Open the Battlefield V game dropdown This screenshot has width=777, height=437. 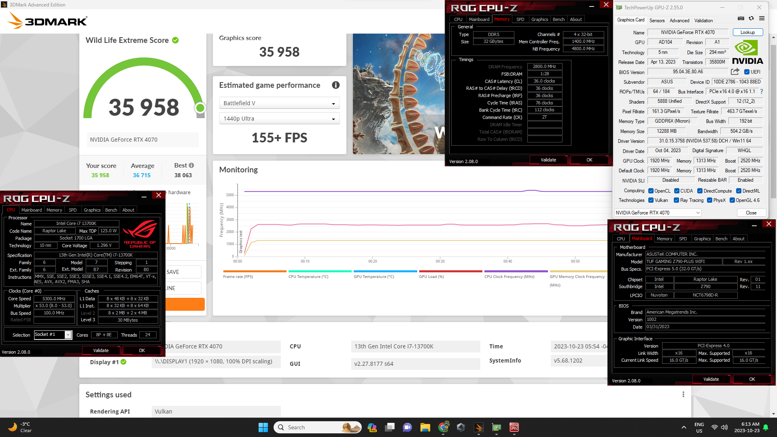tap(279, 103)
